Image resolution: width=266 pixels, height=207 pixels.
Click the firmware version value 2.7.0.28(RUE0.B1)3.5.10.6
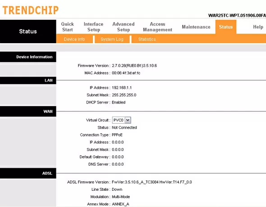click(x=134, y=66)
